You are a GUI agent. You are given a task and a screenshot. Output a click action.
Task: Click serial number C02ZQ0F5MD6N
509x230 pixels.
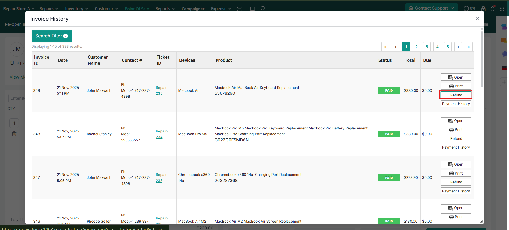232,140
